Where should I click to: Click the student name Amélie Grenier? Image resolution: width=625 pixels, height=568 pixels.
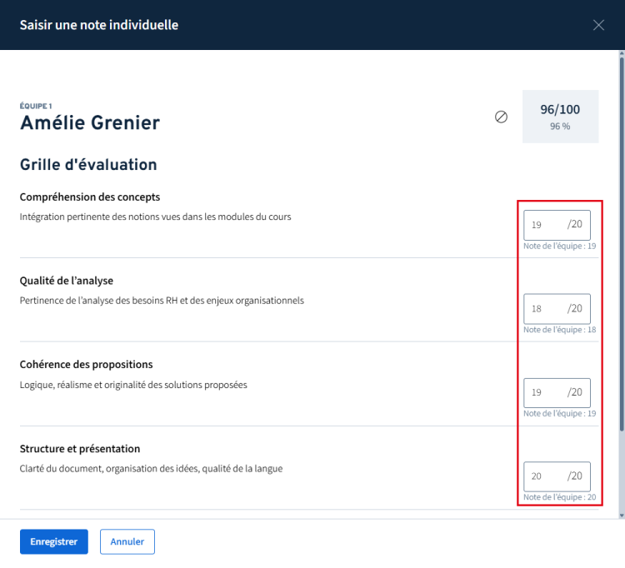click(90, 123)
